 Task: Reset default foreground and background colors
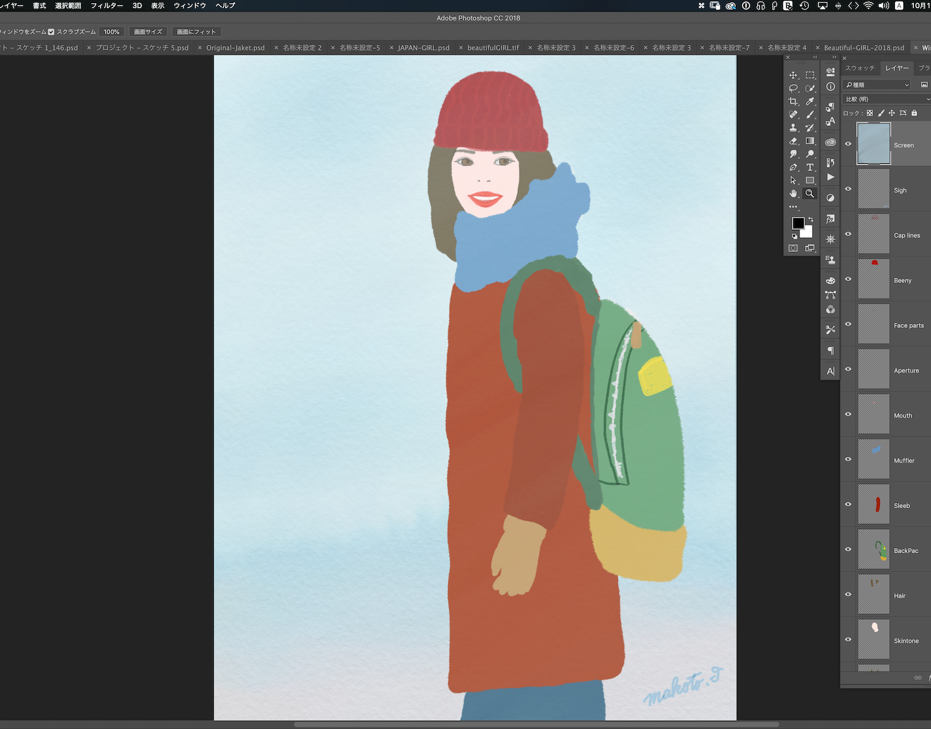[x=794, y=236]
